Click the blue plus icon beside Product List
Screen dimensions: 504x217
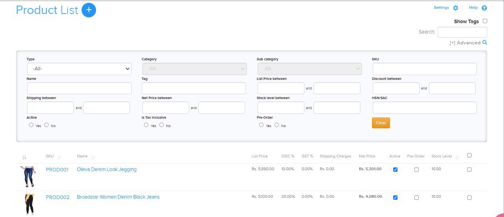pos(89,10)
